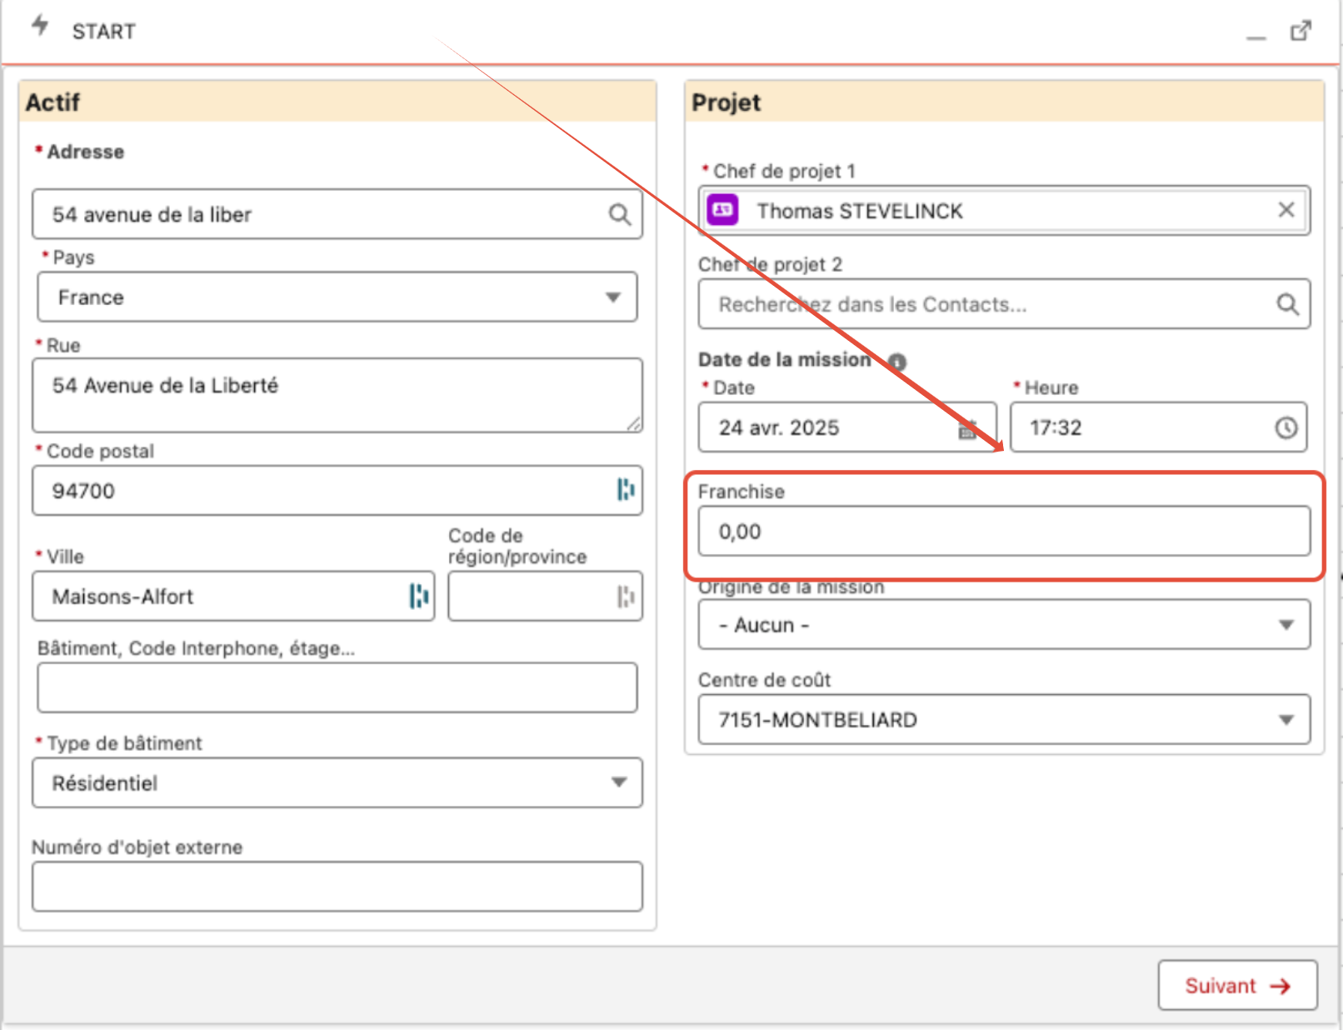Screen dimensions: 1343x1030
Task: Click the Chef de projet 2 contact search field
Action: 1004,304
